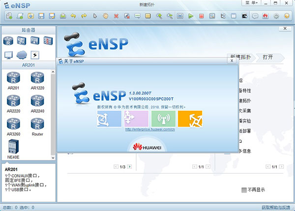Pick the AR3260 router device
The width and height of the screenshot is (295, 211).
pyautogui.click(x=13, y=127)
